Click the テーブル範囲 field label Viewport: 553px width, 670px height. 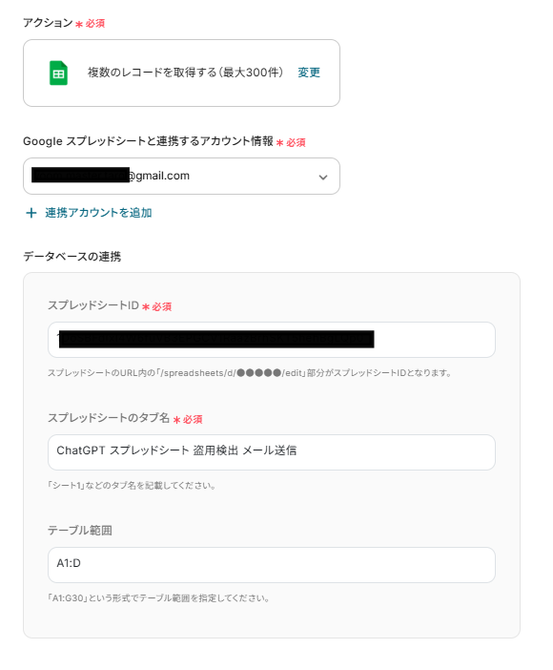coord(80,531)
